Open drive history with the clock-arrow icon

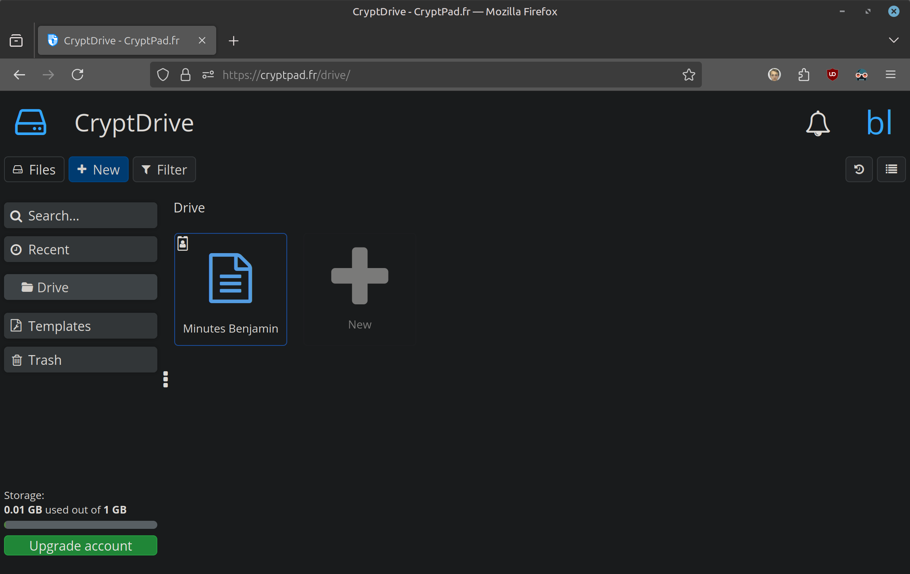[x=859, y=169]
